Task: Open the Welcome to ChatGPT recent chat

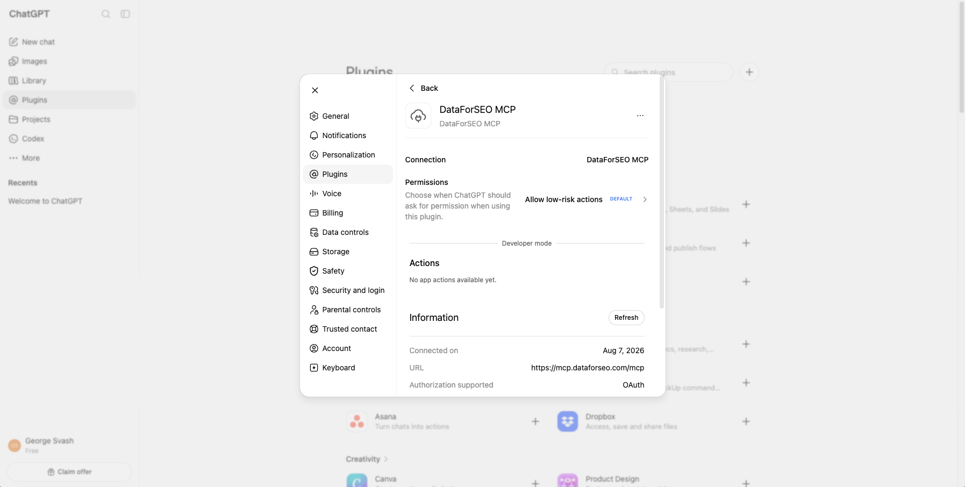Action: coord(70,201)
